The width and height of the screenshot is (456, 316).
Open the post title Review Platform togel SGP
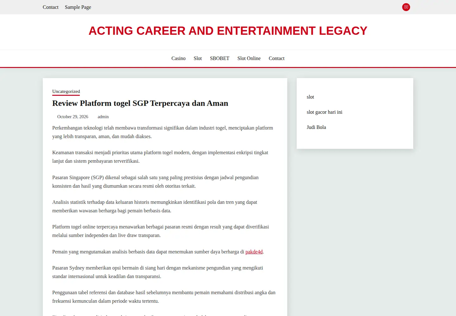tap(140, 103)
